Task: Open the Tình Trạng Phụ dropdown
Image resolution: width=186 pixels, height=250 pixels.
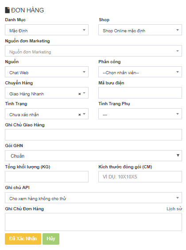Action: (x=140, y=114)
